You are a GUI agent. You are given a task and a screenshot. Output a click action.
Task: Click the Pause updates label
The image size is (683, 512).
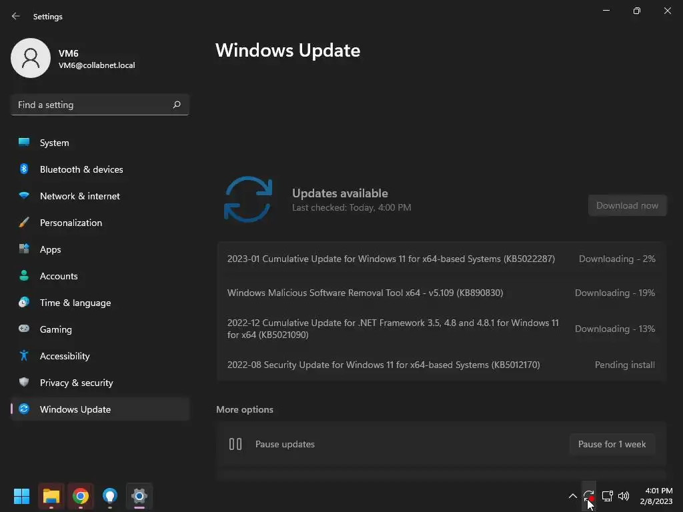285,444
